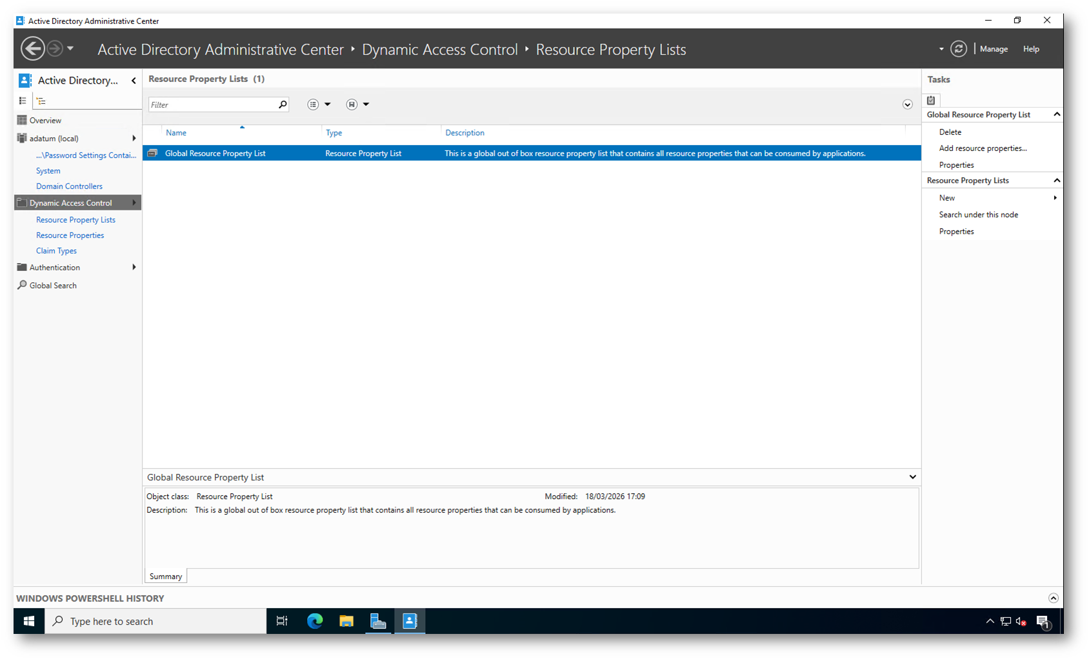
Task: Switch navigation pane to list view icon
Action: tap(23, 101)
